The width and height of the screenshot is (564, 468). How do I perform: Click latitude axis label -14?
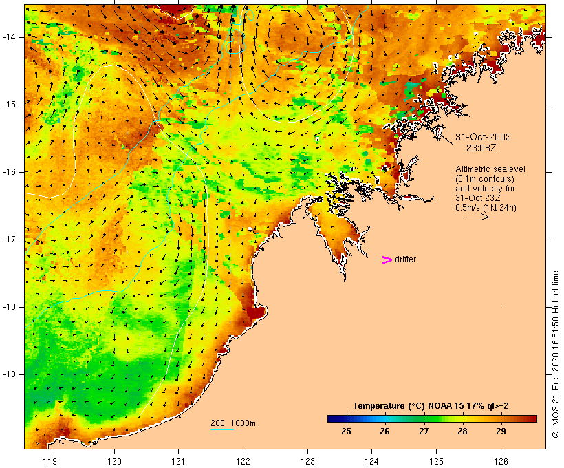pyautogui.click(x=8, y=37)
